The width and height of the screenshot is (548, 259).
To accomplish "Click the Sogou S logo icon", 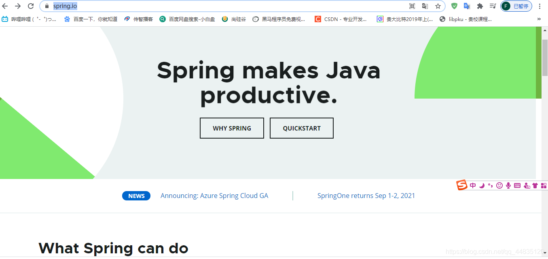I will [x=462, y=185].
